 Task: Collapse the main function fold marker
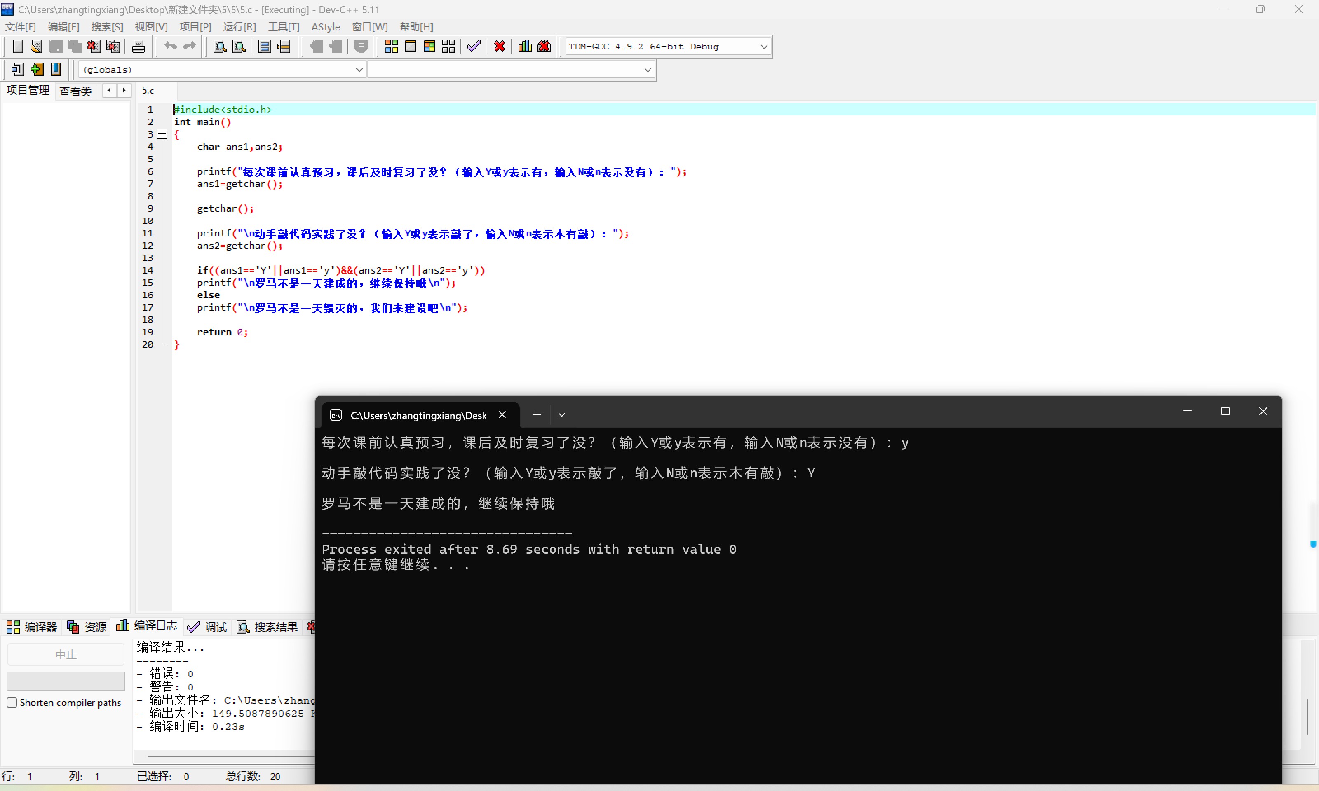pos(162,134)
